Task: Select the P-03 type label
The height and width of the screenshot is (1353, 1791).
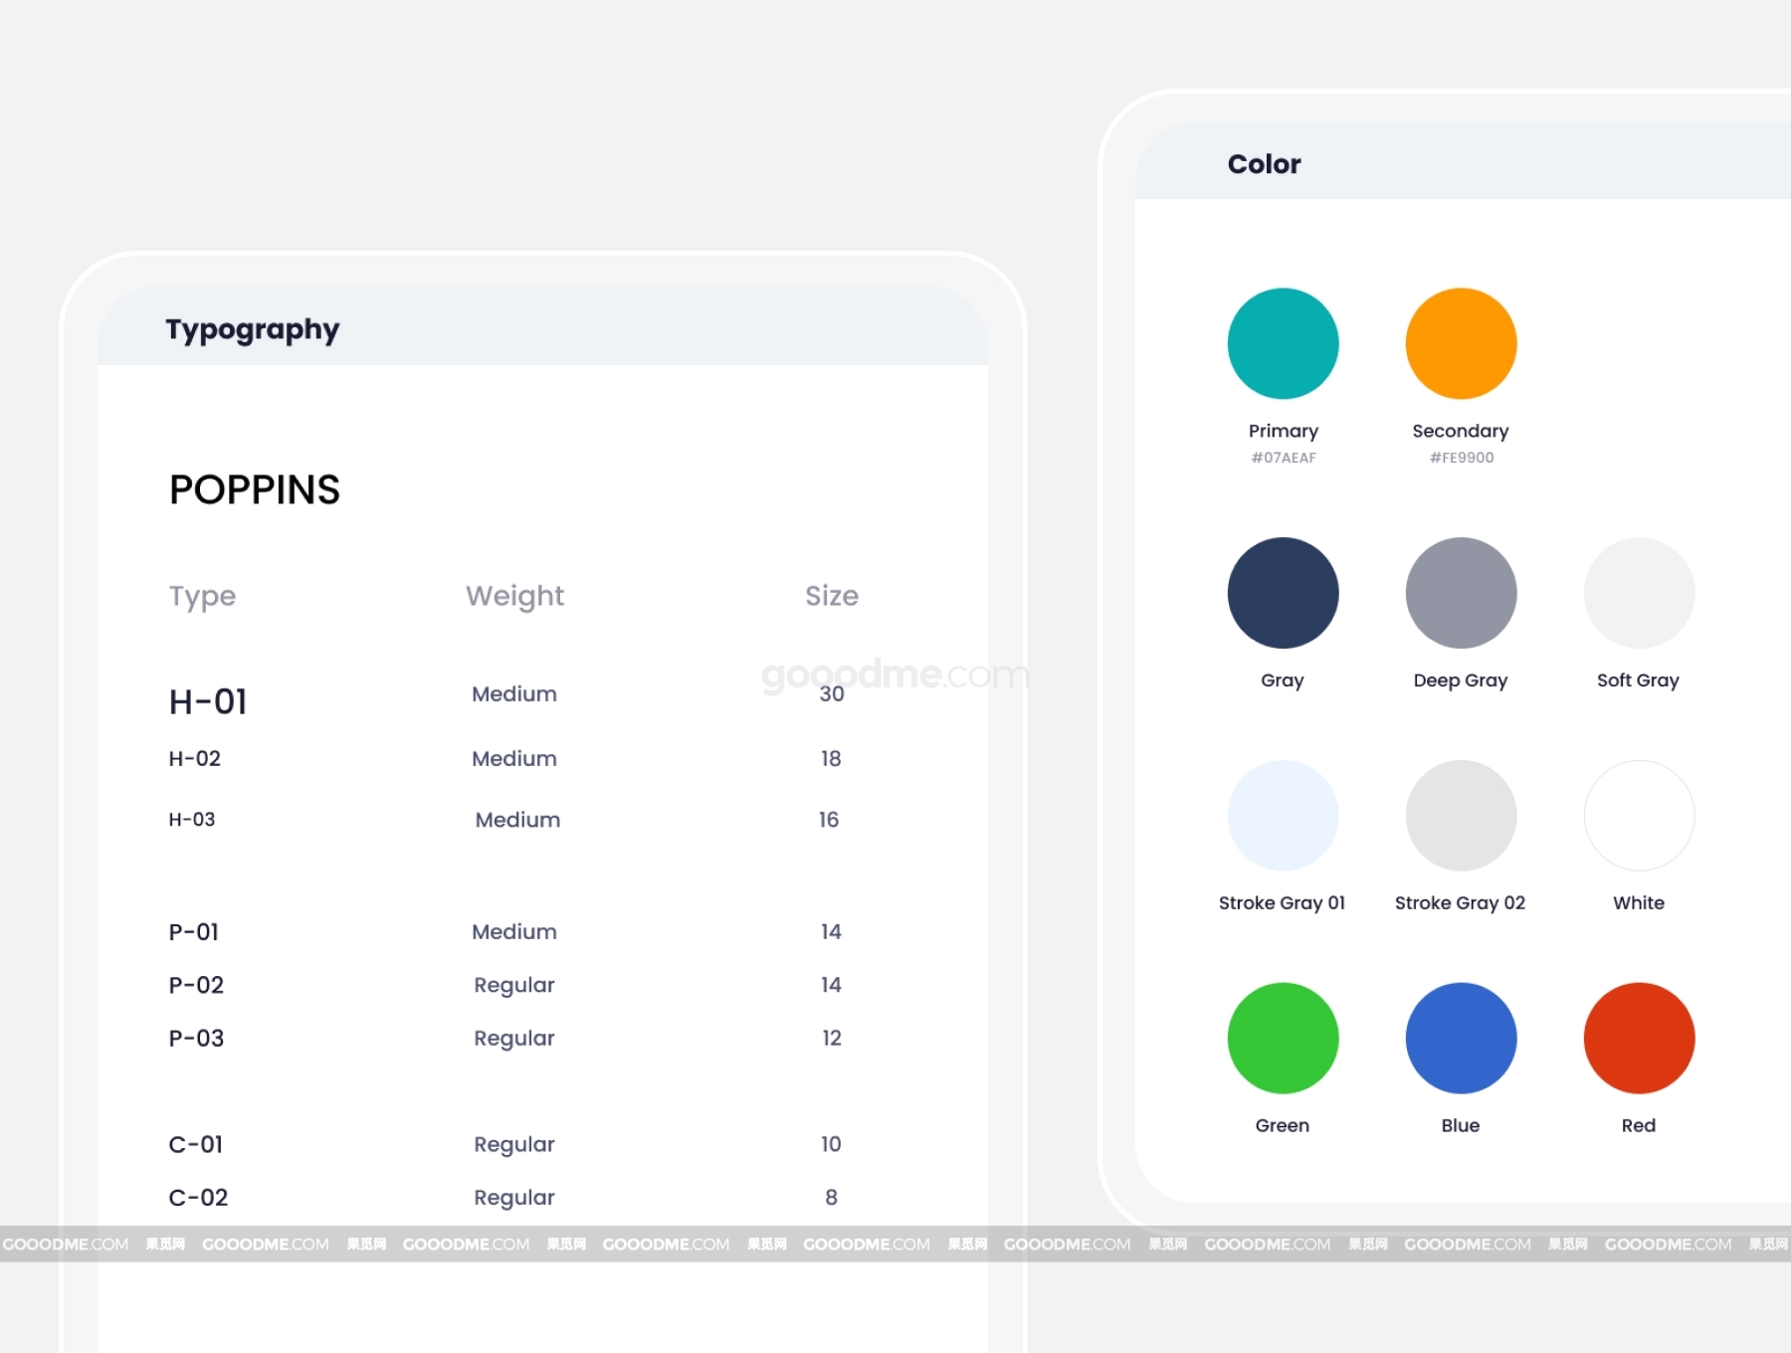Action: click(x=196, y=1038)
